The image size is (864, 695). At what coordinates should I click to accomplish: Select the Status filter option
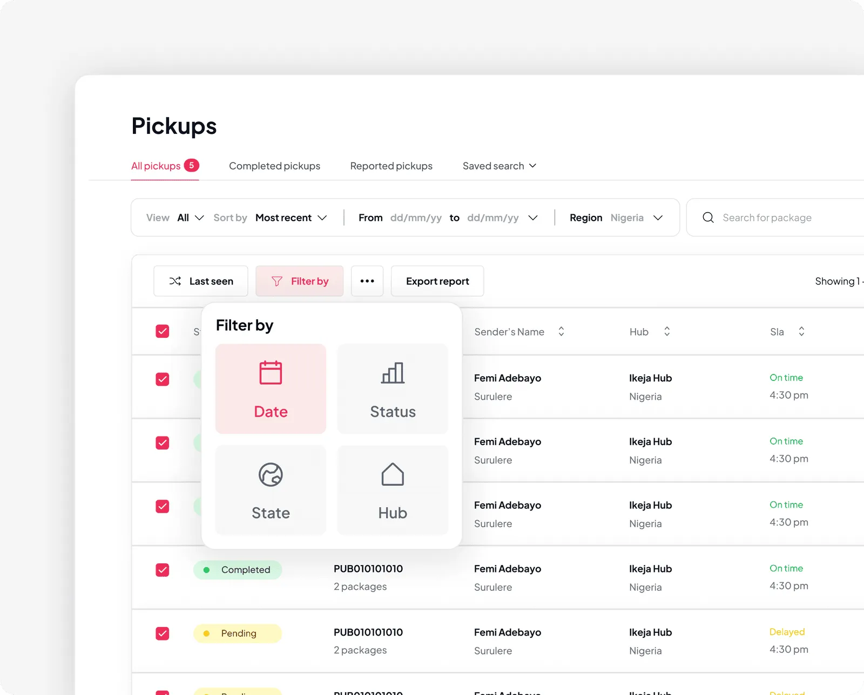(393, 389)
